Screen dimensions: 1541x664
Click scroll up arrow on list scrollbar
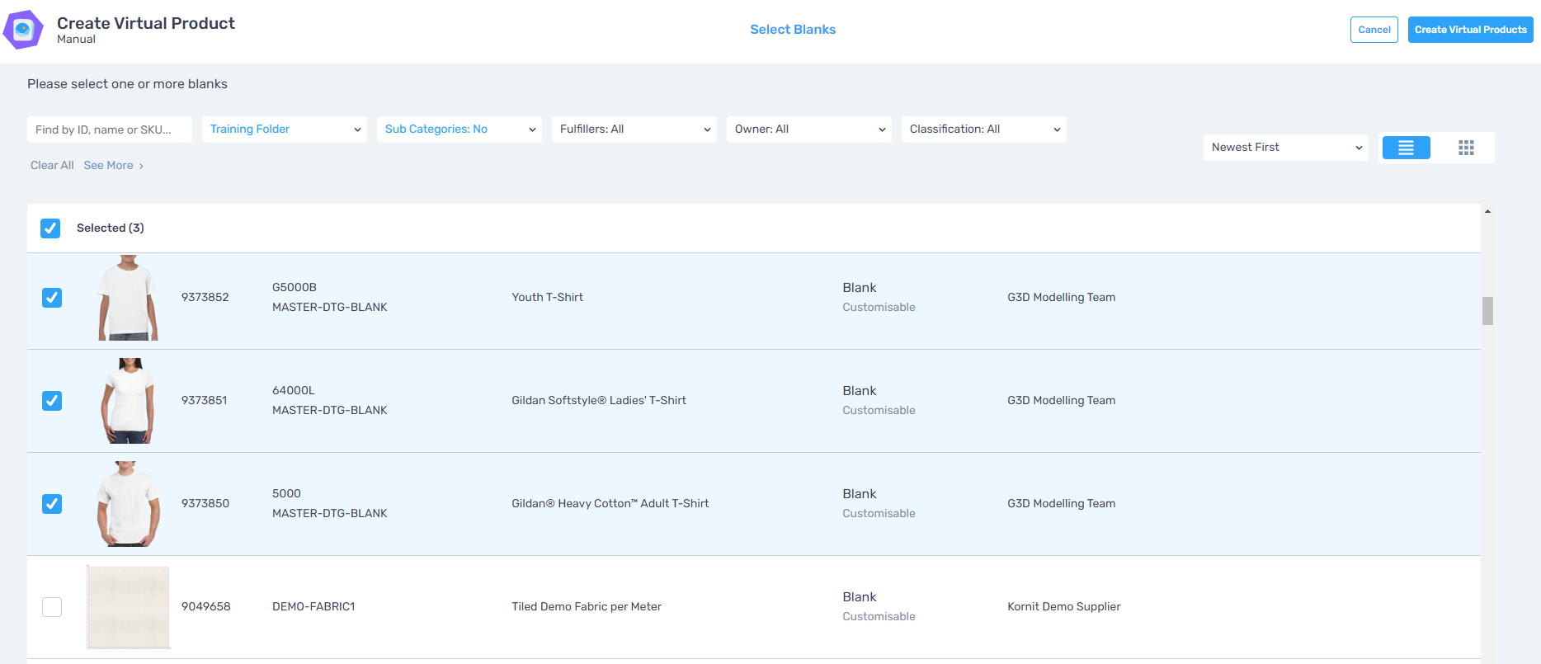click(x=1487, y=212)
